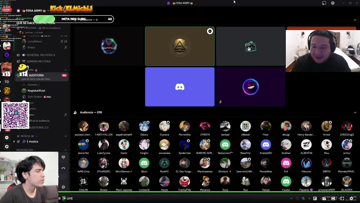The width and height of the screenshot is (360, 203).
Task: Click user Dreico in channel list
Action: point(31,47)
